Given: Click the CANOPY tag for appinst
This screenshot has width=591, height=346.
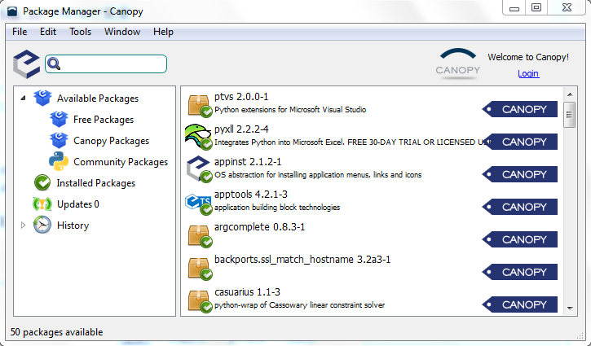Looking at the screenshot, I should click(520, 174).
